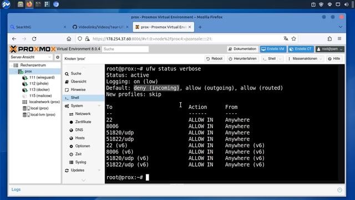The height and width of the screenshot is (200, 355).
Task: Select local-lvm (prox) storage
Action: click(43, 114)
